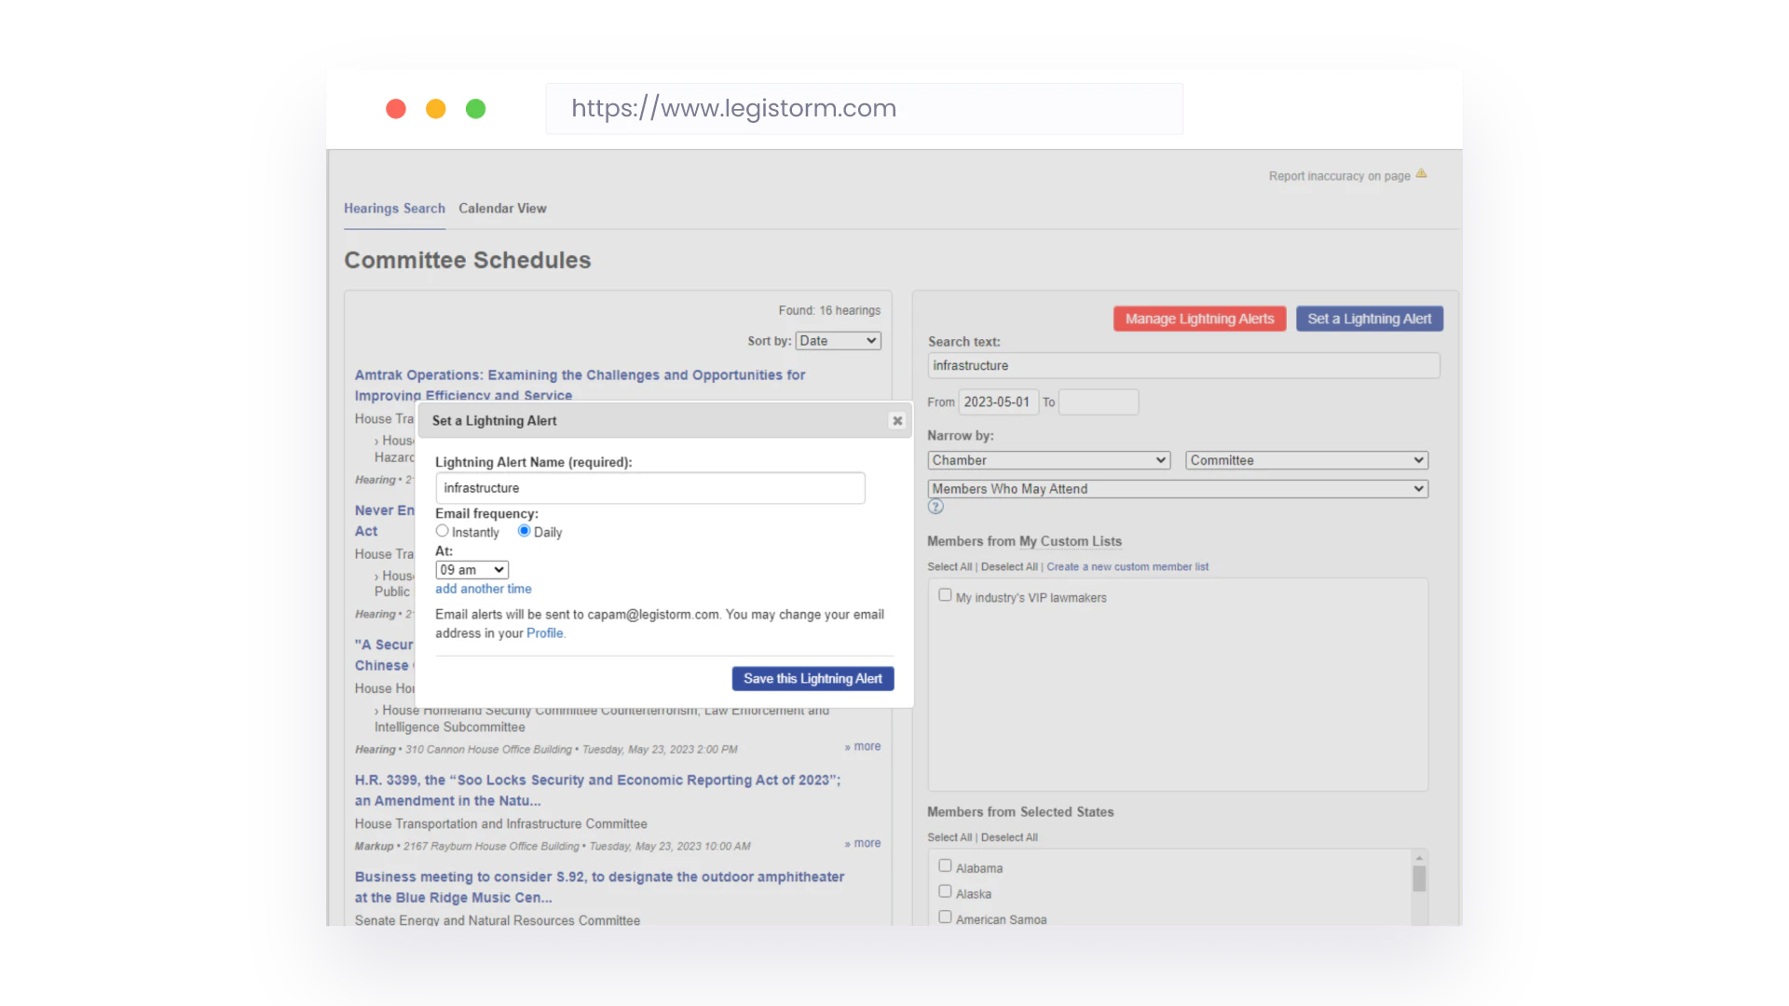Switch to the Calendar View tab
The width and height of the screenshot is (1789, 1006).
tap(502, 208)
